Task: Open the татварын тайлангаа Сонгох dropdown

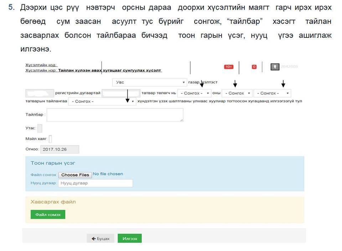Action: click(102, 101)
